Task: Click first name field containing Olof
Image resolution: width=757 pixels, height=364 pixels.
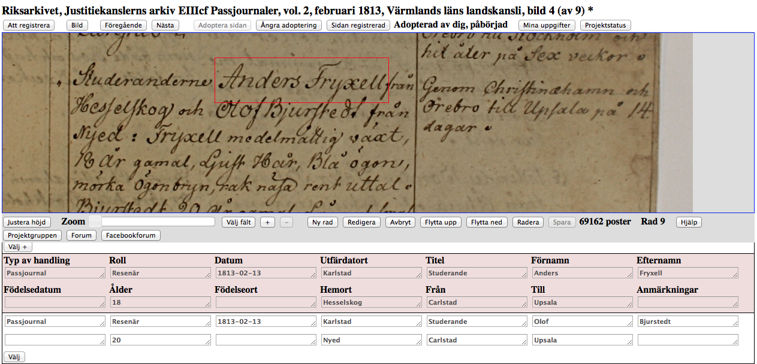Action: pos(583,321)
